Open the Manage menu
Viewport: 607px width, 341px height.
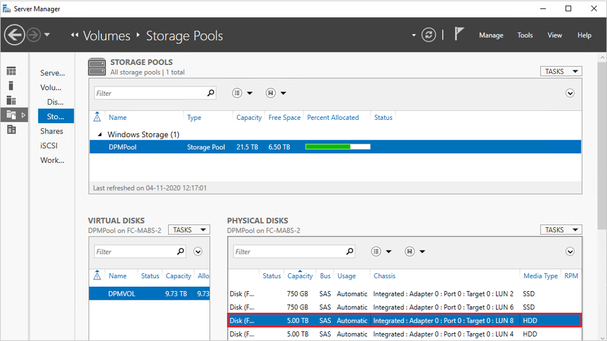[491, 35]
